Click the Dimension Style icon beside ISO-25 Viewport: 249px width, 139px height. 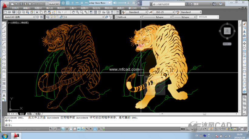(x=151, y=12)
